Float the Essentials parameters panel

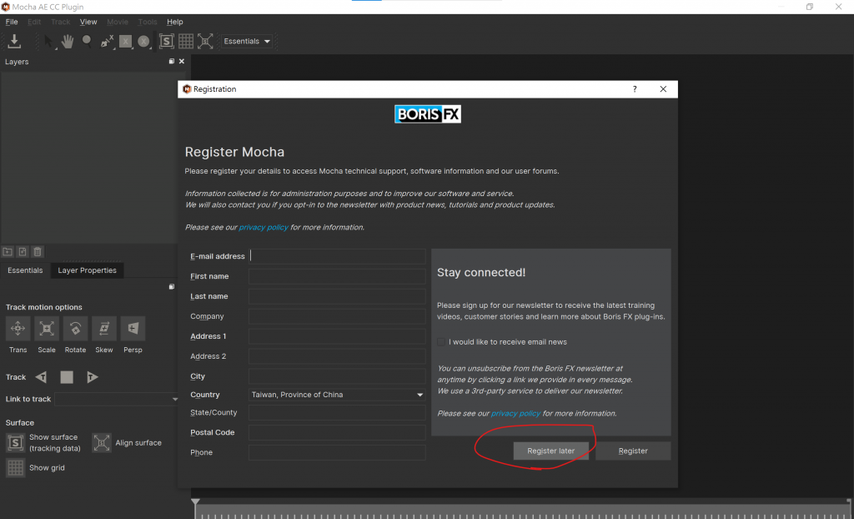click(172, 287)
